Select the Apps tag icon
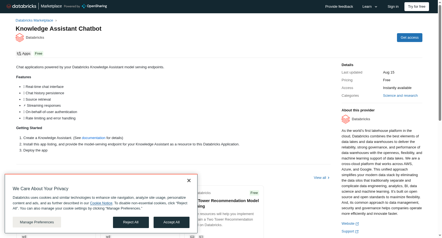The height and width of the screenshot is (238, 442). tap(19, 54)
